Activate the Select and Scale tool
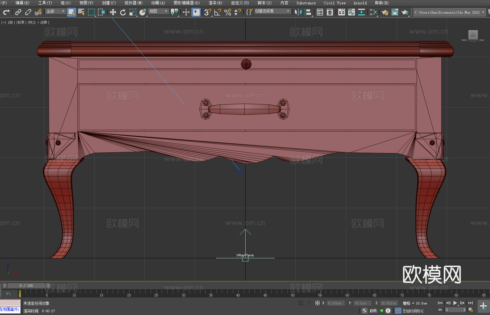The height and width of the screenshot is (315, 490). pyautogui.click(x=133, y=12)
